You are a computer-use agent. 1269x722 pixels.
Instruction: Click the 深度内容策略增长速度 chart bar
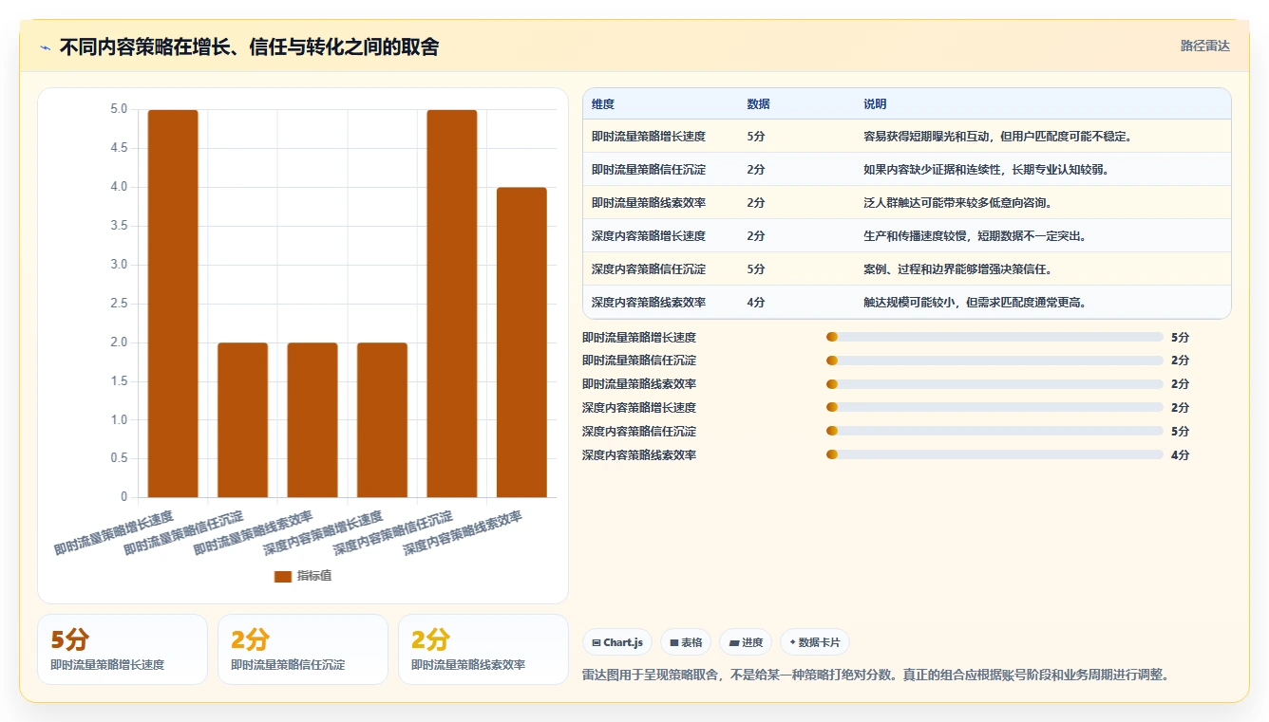click(x=382, y=419)
